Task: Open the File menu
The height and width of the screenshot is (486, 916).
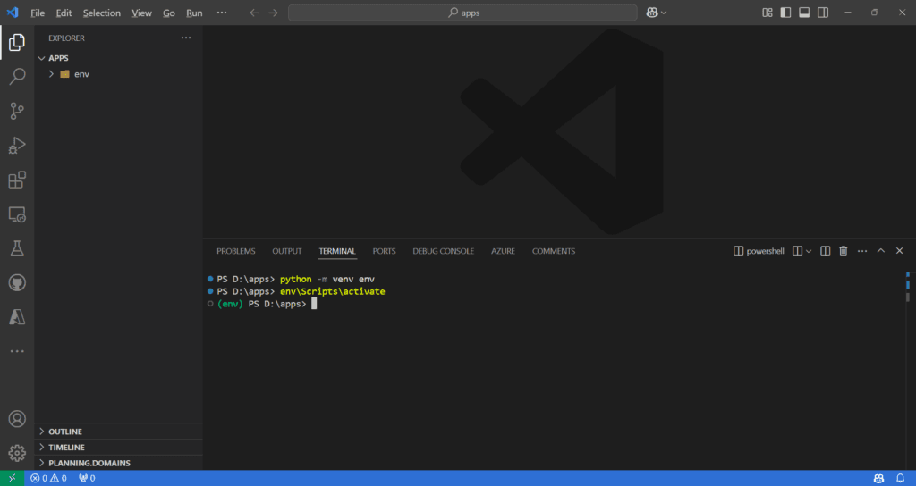Action: [38, 13]
